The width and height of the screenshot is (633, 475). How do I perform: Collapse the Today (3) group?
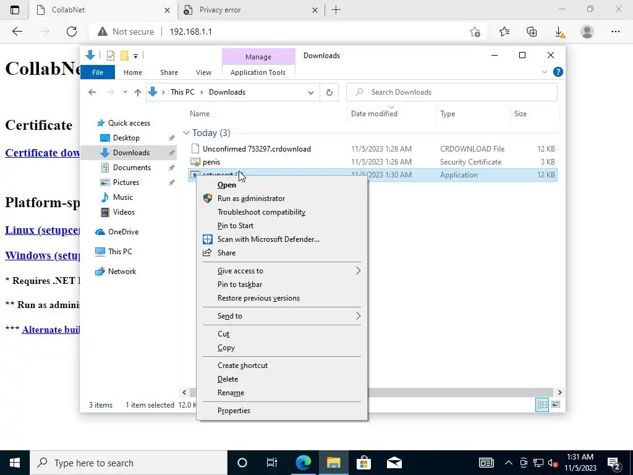tap(186, 133)
